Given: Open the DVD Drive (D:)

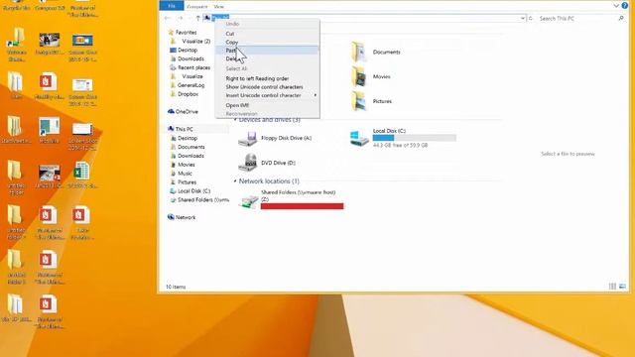Looking at the screenshot, I should click(267, 163).
